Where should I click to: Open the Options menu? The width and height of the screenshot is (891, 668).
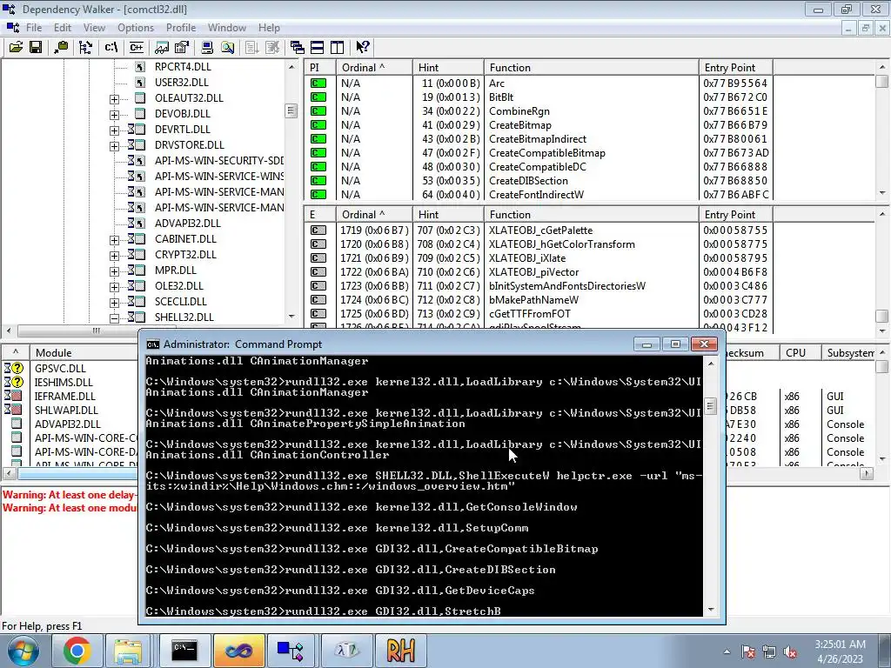pos(135,27)
